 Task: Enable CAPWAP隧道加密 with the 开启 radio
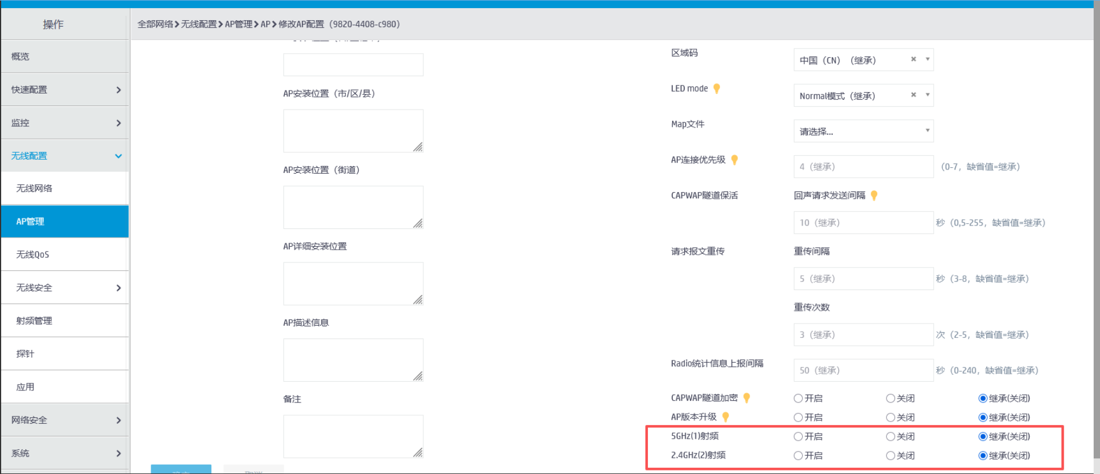click(x=798, y=398)
